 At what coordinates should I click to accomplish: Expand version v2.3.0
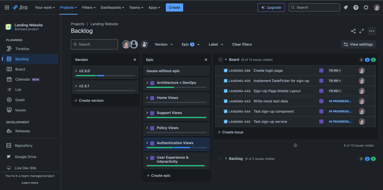click(76, 71)
